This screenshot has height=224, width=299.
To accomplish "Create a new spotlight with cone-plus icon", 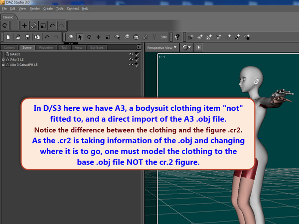I will coord(219,37).
